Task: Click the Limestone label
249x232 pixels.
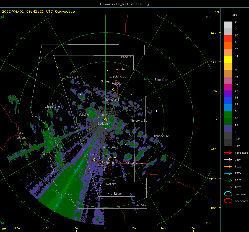Action: click(x=52, y=106)
